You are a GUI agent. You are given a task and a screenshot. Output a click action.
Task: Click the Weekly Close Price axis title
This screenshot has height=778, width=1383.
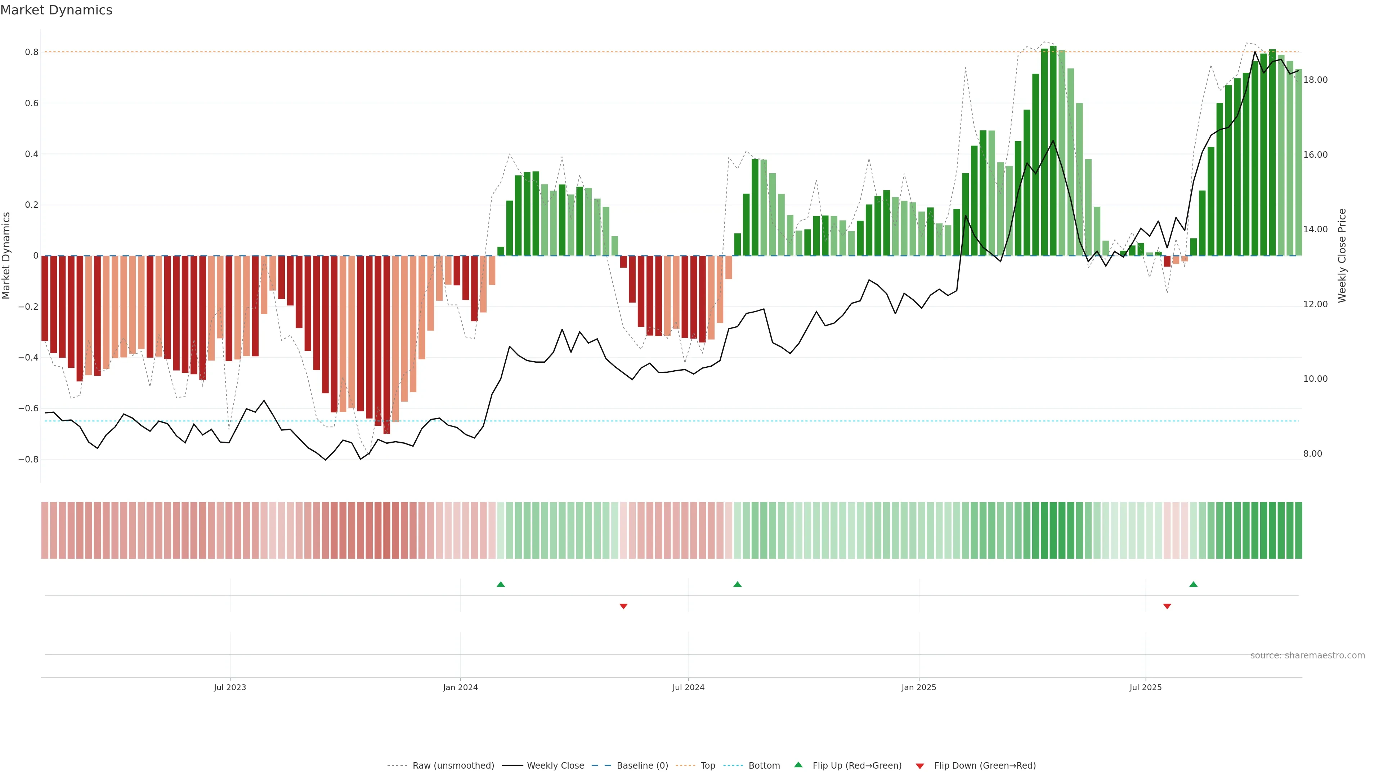[1342, 256]
